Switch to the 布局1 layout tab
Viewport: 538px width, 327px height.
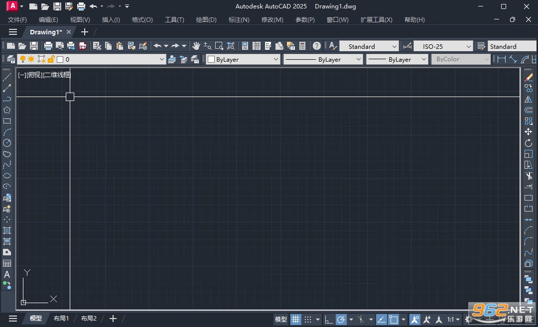tap(61, 319)
